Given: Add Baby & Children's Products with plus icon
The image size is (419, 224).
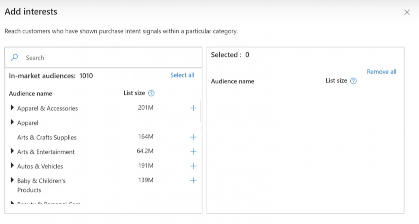Looking at the screenshot, I should click(x=193, y=181).
